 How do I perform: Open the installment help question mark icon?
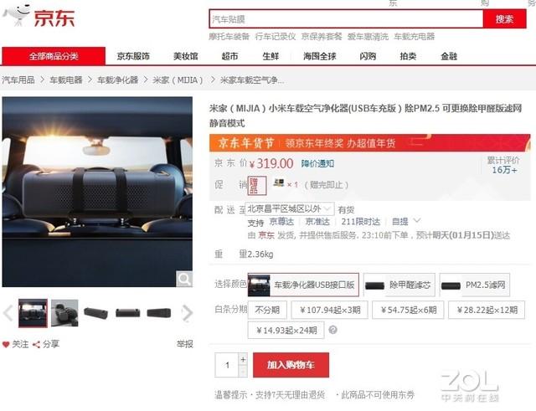coord(332,330)
